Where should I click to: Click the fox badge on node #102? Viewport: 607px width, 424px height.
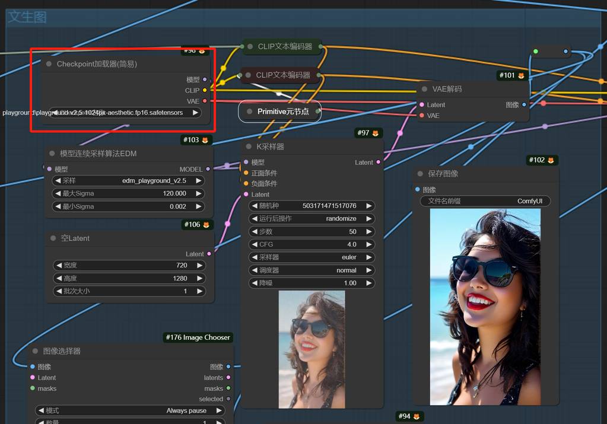pyautogui.click(x=551, y=160)
